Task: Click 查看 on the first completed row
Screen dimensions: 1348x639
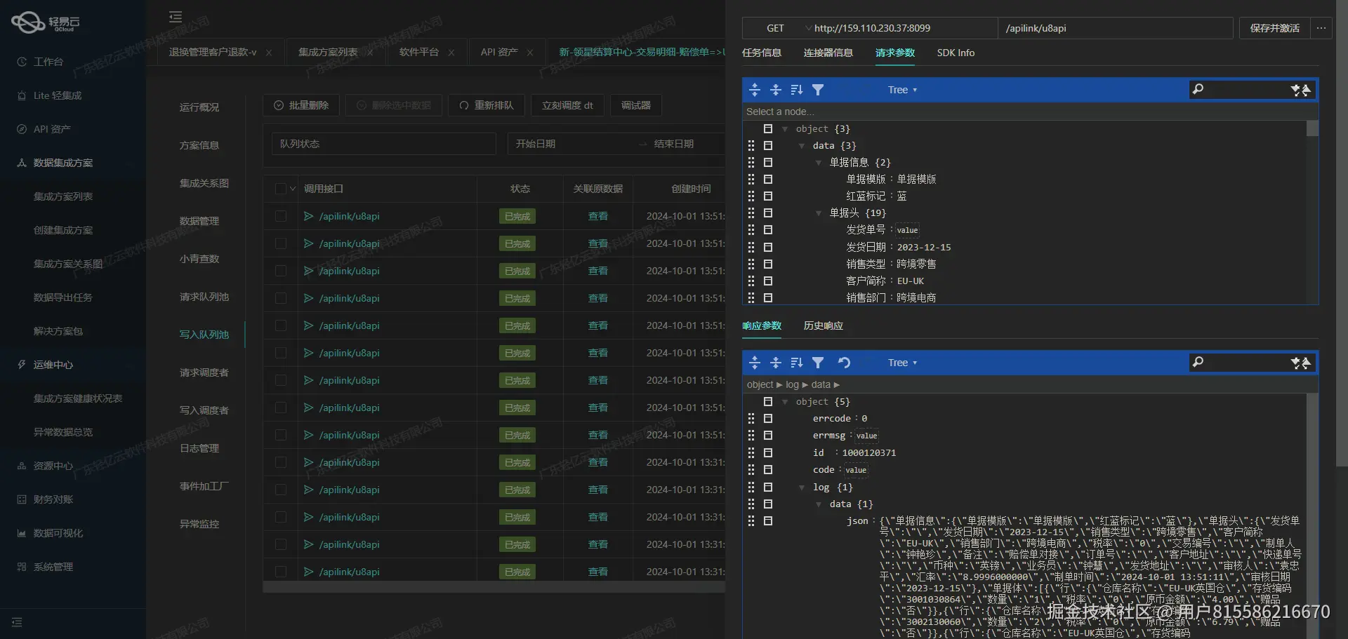Action: pos(597,216)
